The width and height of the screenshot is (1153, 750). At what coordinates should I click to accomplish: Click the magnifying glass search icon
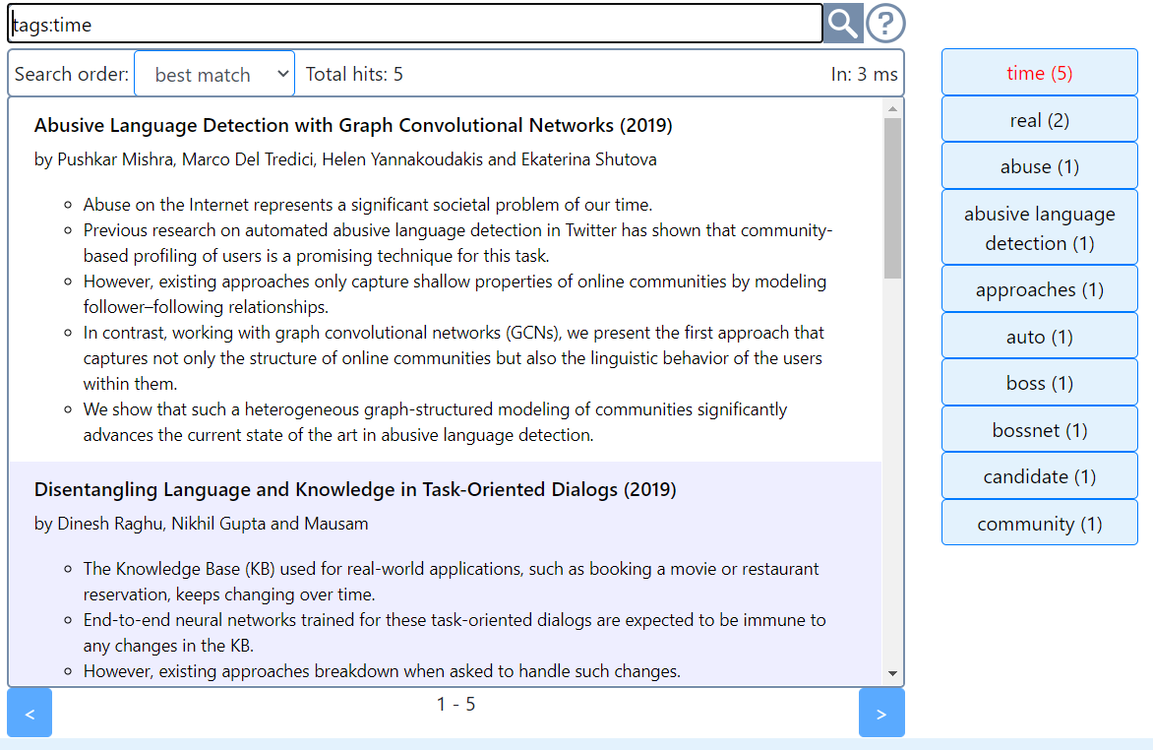[843, 23]
